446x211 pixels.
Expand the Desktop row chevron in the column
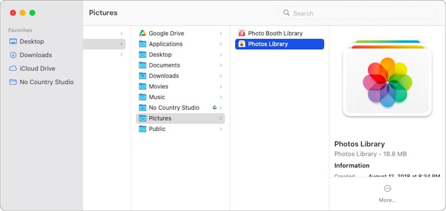tap(221, 55)
